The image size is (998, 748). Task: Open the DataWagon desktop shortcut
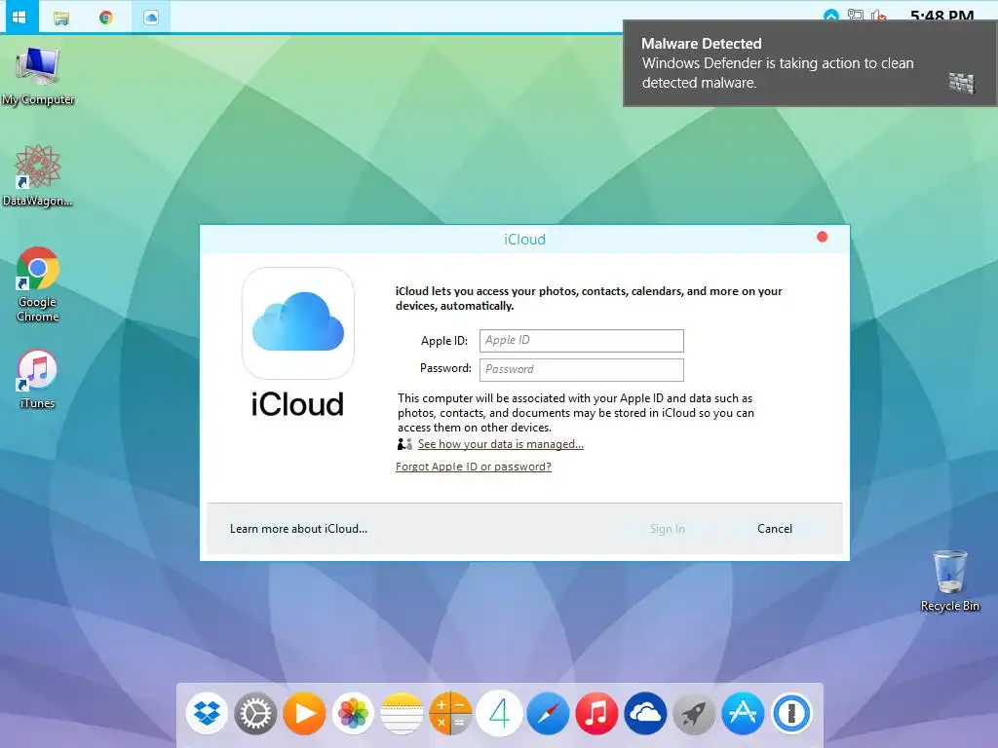click(38, 175)
